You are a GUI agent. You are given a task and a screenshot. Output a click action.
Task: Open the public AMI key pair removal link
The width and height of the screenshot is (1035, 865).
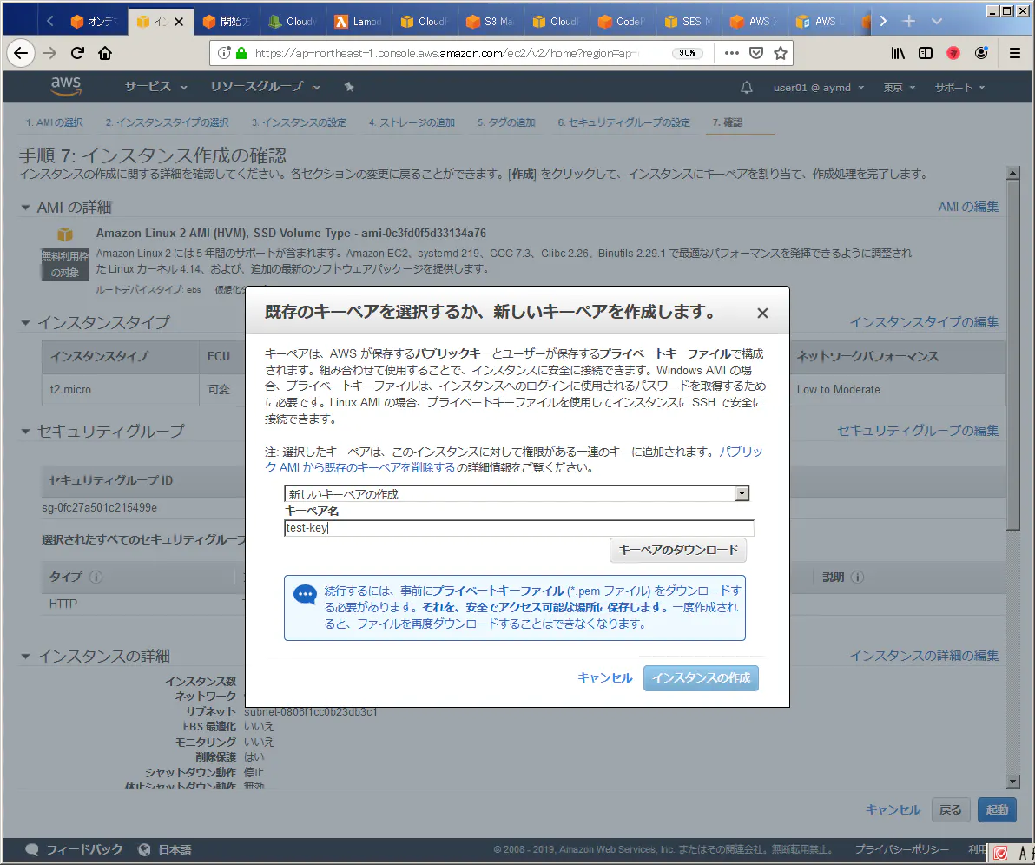pos(513,459)
